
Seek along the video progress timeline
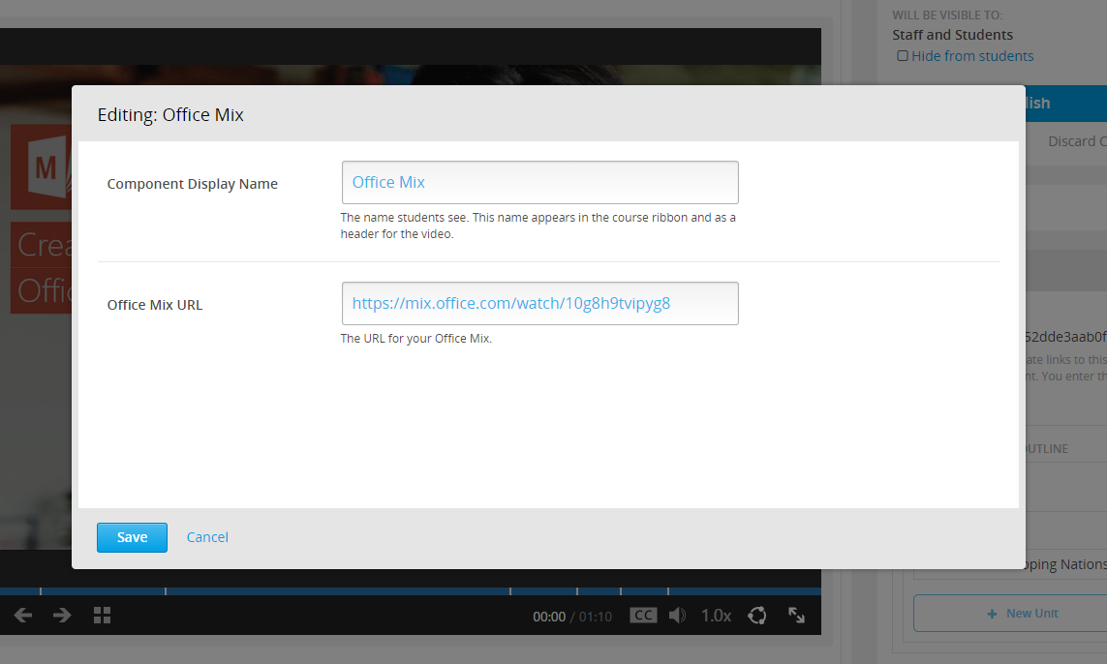tap(411, 591)
